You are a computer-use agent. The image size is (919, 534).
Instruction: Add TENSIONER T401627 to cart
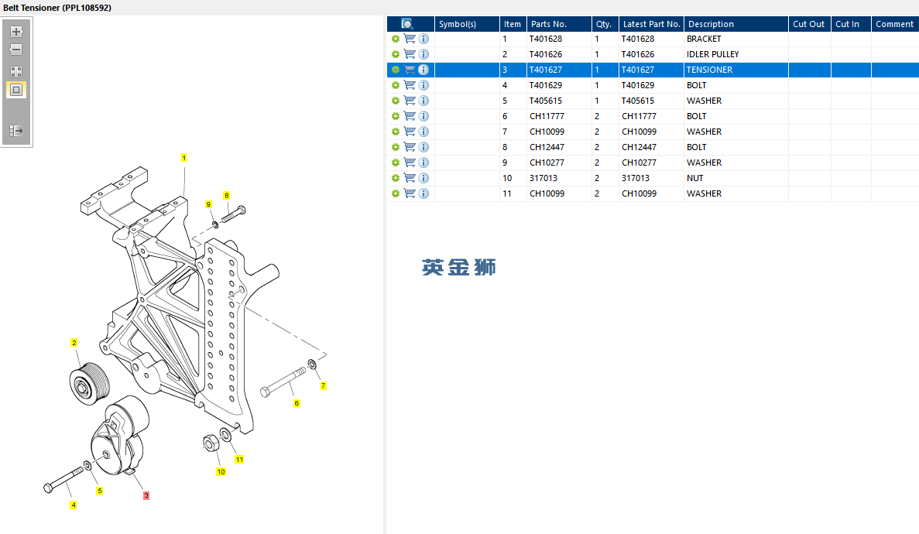pos(410,70)
